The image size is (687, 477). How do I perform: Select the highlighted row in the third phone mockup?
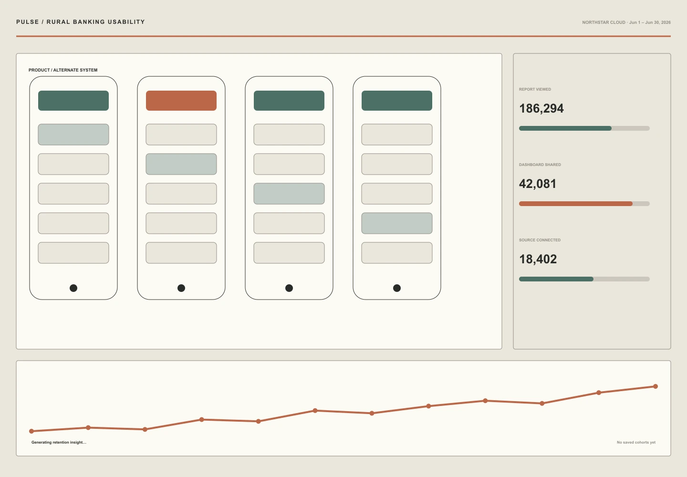click(x=289, y=194)
